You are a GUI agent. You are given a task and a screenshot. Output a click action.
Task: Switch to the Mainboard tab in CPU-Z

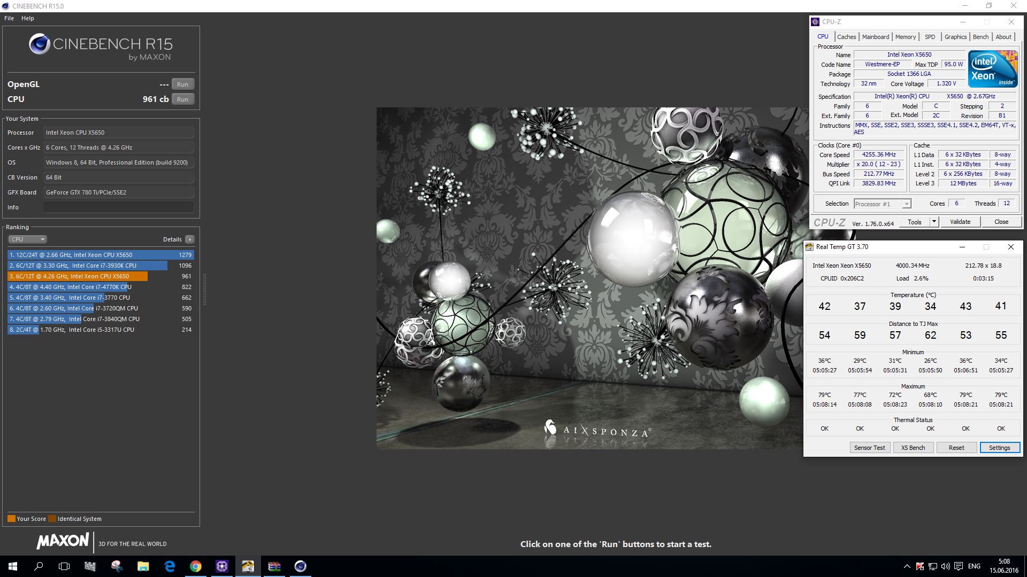click(876, 37)
